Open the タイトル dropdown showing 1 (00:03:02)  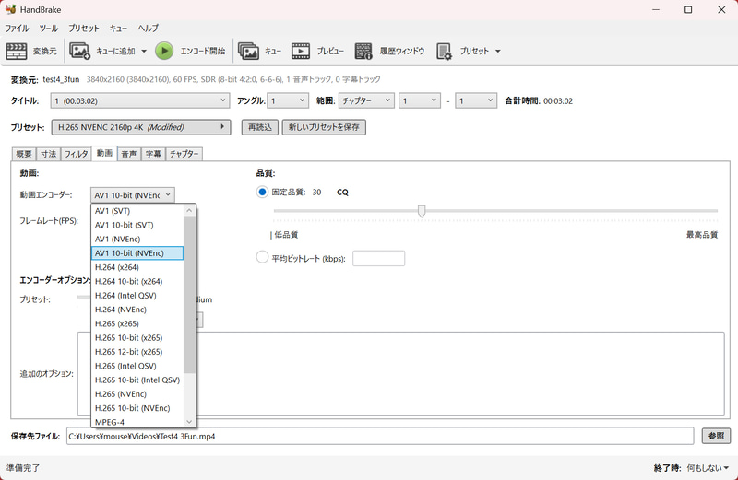tap(140, 100)
